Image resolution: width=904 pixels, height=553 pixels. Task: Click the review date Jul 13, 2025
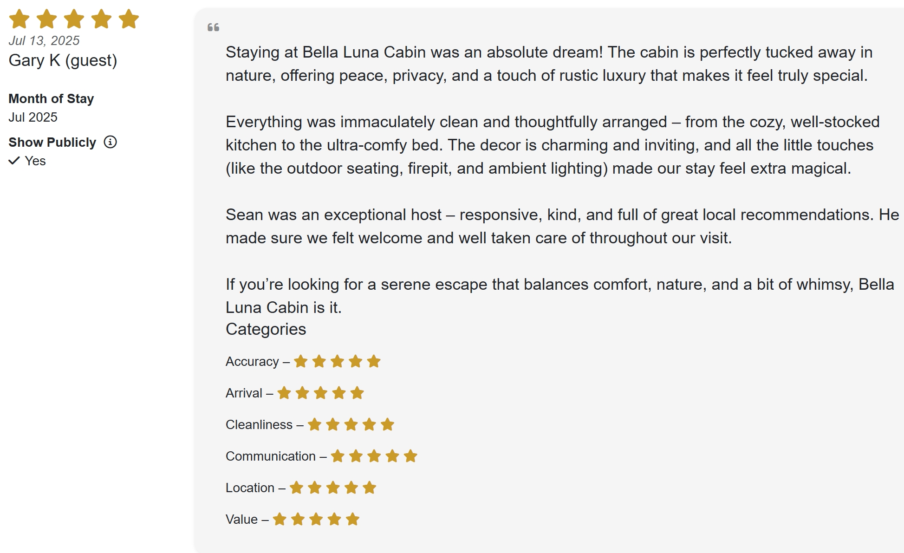coord(44,40)
